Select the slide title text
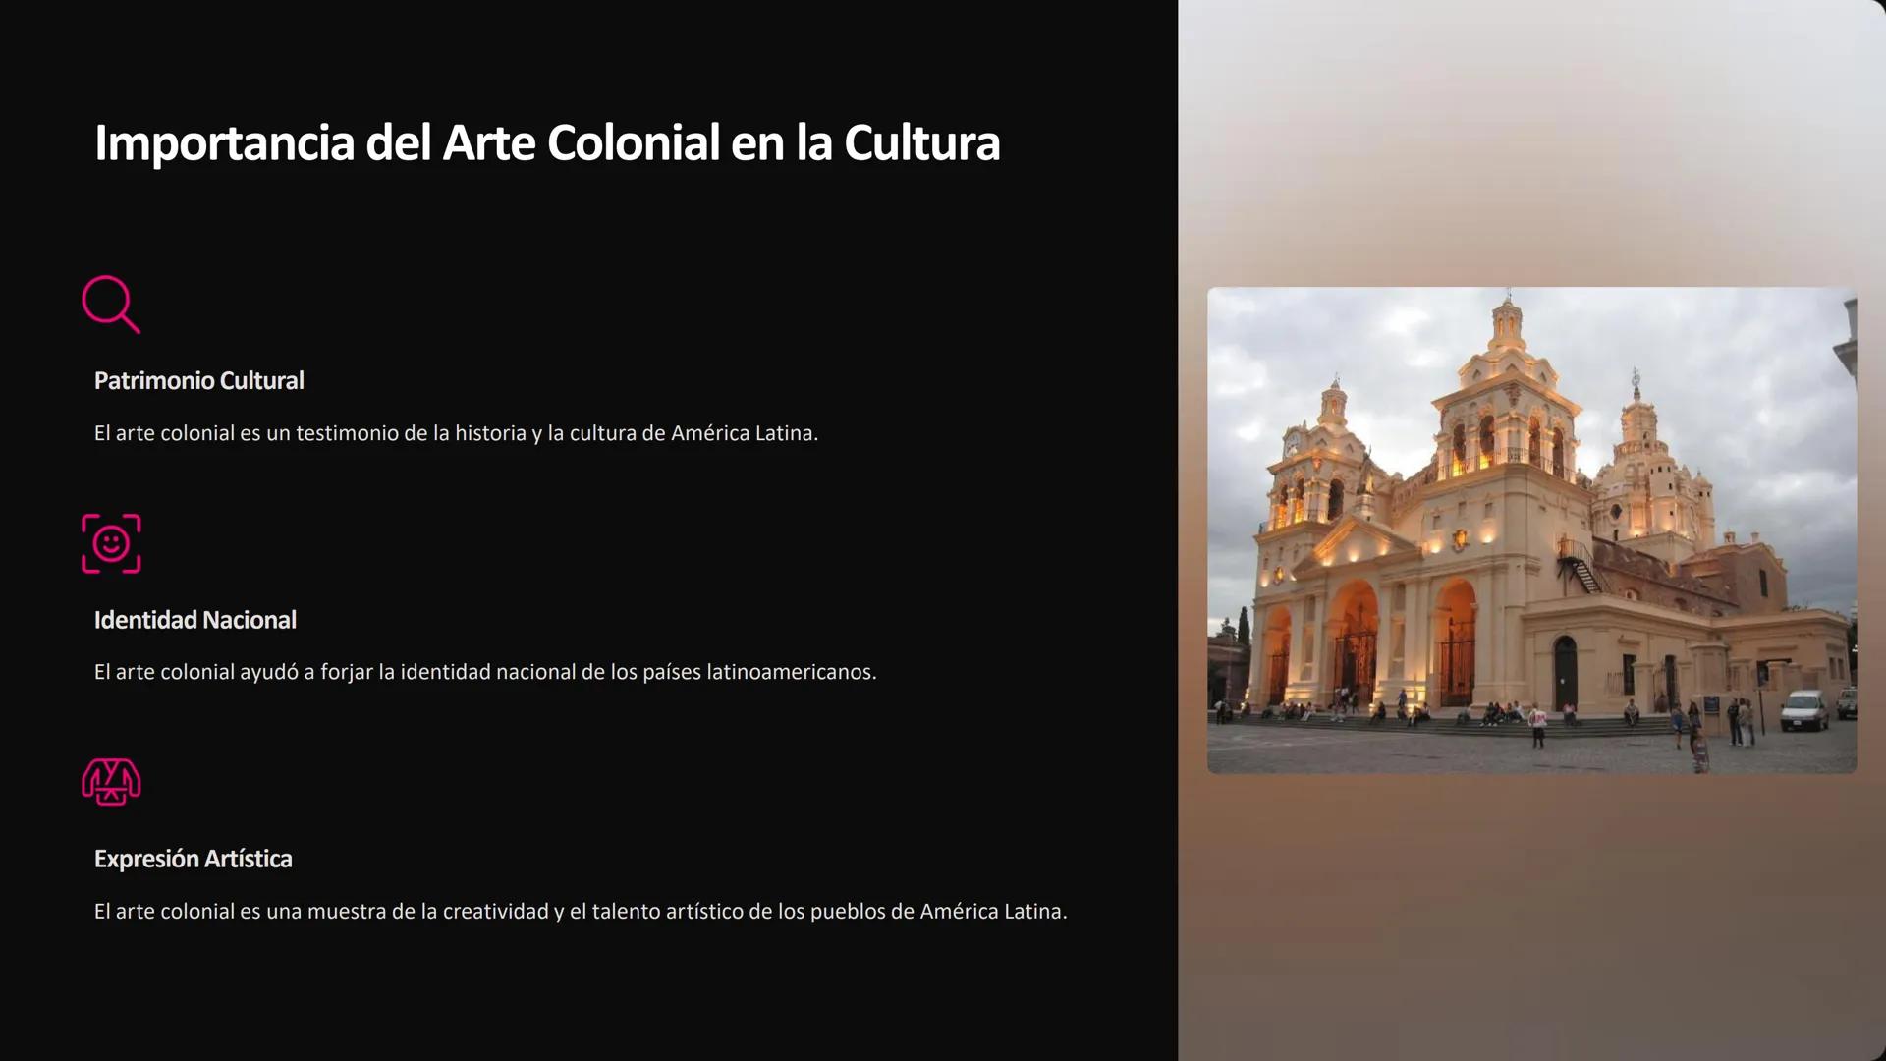The image size is (1886, 1061). [x=547, y=143]
